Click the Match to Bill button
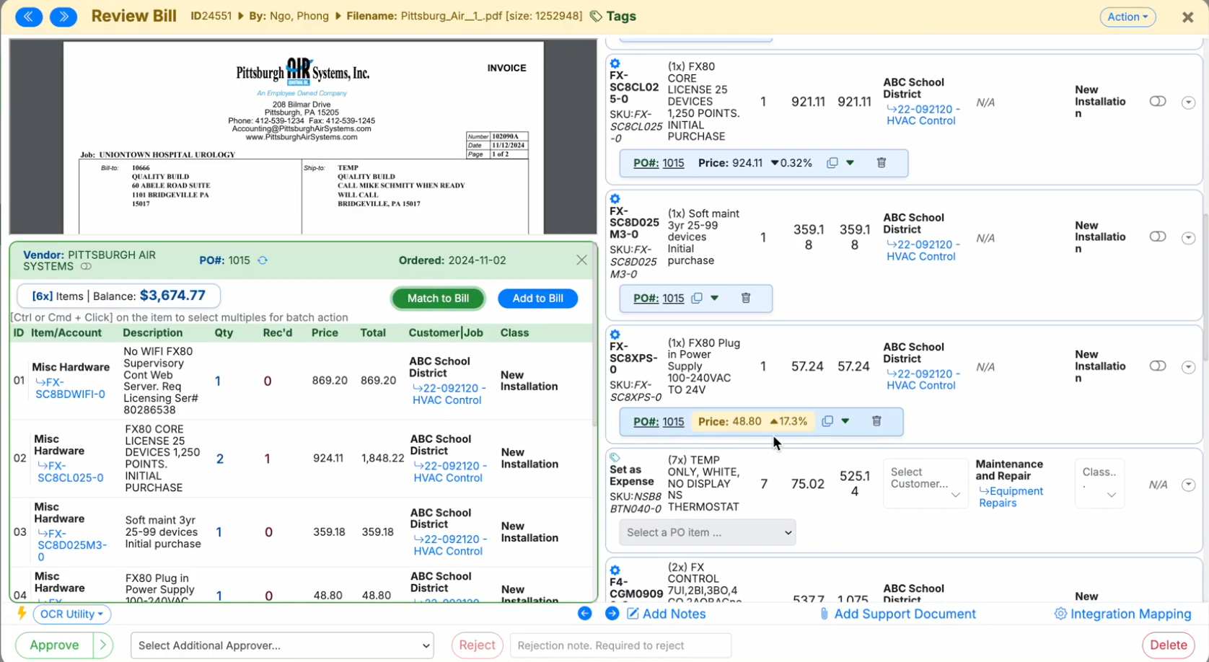Viewport: 1209px width, 662px height. pos(438,298)
